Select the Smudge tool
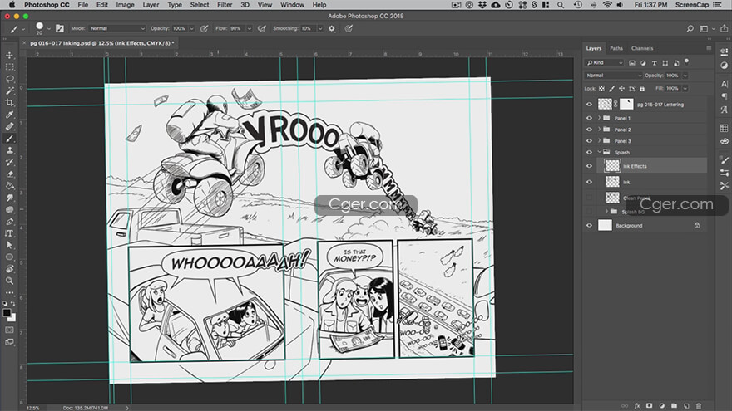Viewport: 732px width, 411px height. 9,198
